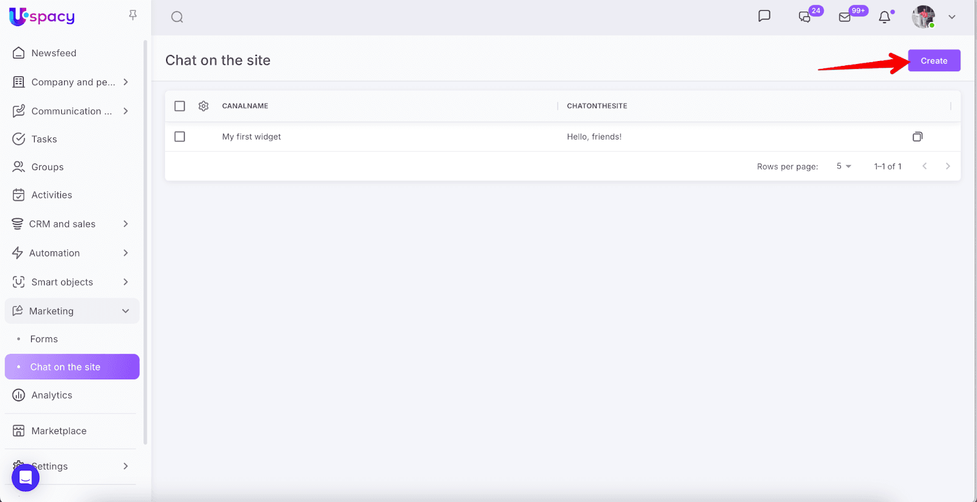Click the Create button
This screenshot has height=502, width=977.
coord(934,60)
